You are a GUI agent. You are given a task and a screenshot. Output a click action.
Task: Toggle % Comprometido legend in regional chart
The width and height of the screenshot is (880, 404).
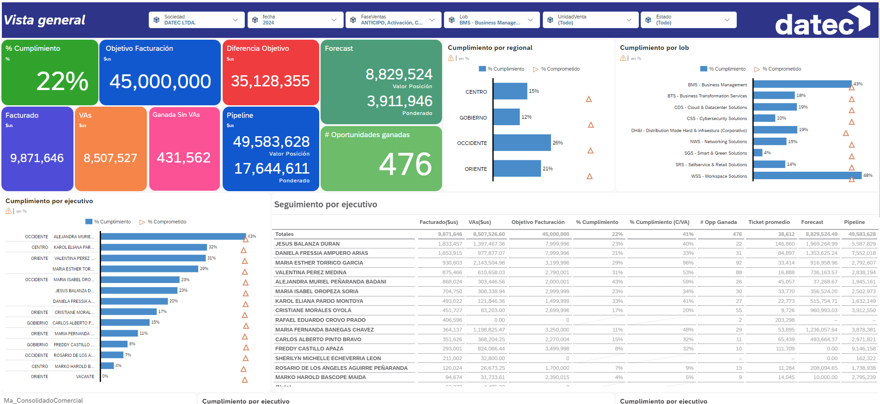pyautogui.click(x=556, y=69)
